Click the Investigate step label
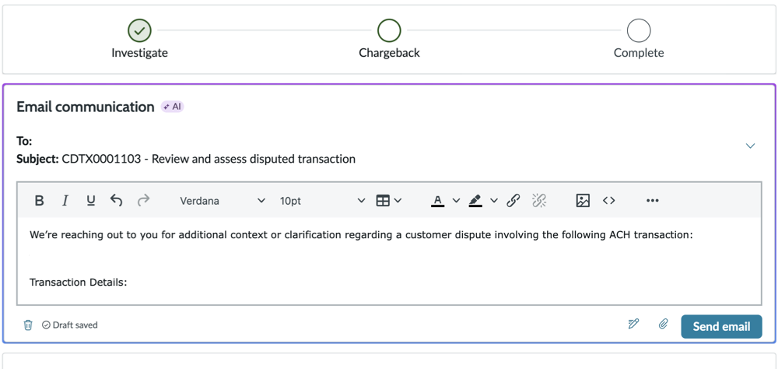This screenshot has width=778, height=369. pyautogui.click(x=139, y=53)
